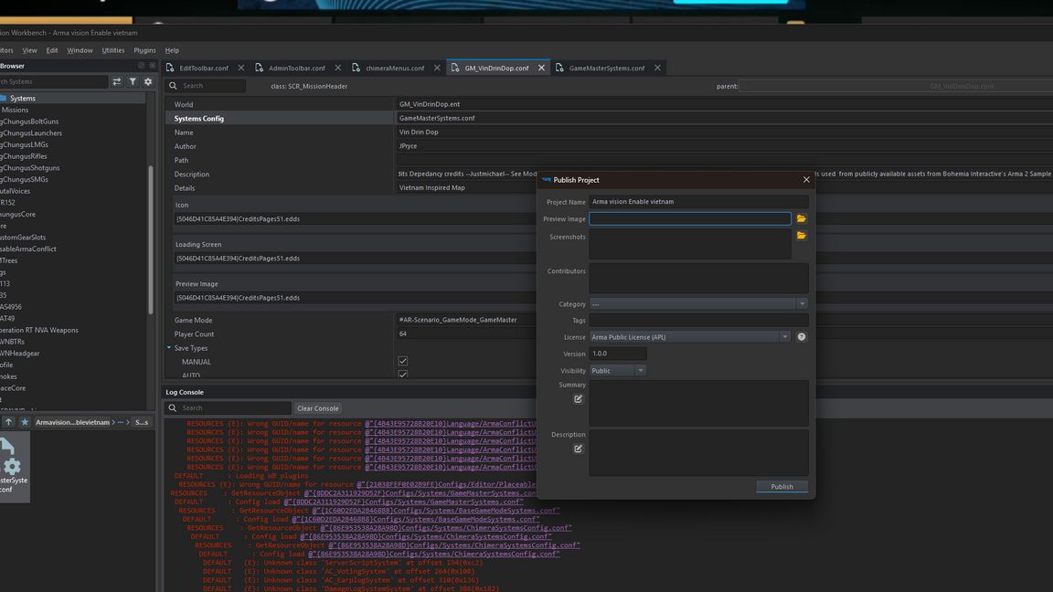Toggle the AUTO save type checkbox
This screenshot has height=592, width=1053.
403,375
